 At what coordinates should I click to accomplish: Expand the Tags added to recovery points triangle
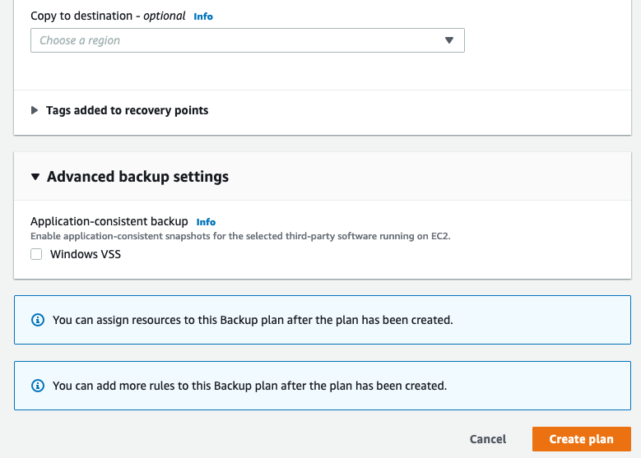35,110
